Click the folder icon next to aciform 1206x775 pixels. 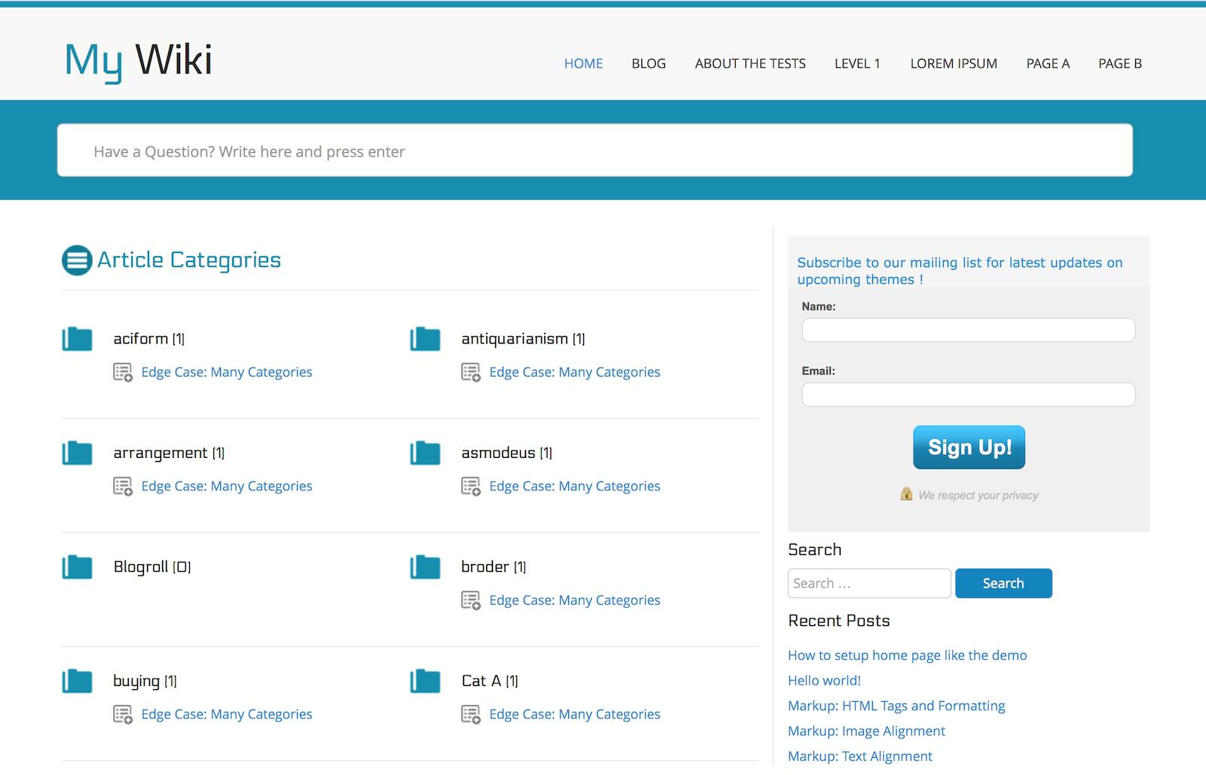pos(77,339)
